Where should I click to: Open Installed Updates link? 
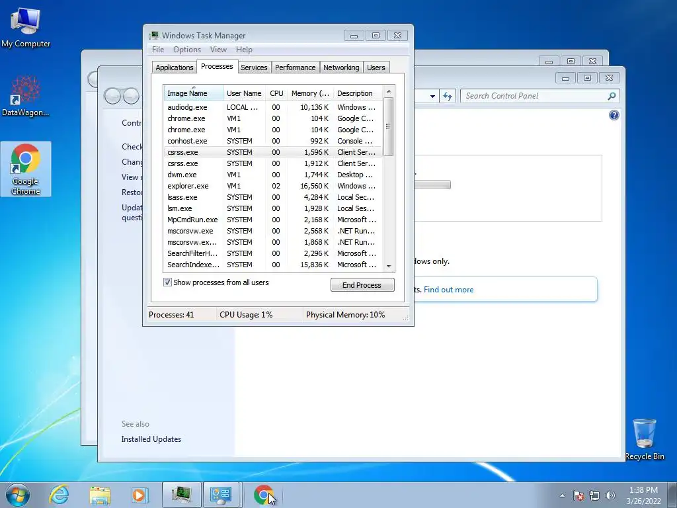pos(151,439)
